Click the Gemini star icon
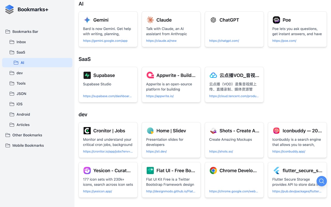331x207 pixels. 87,20
